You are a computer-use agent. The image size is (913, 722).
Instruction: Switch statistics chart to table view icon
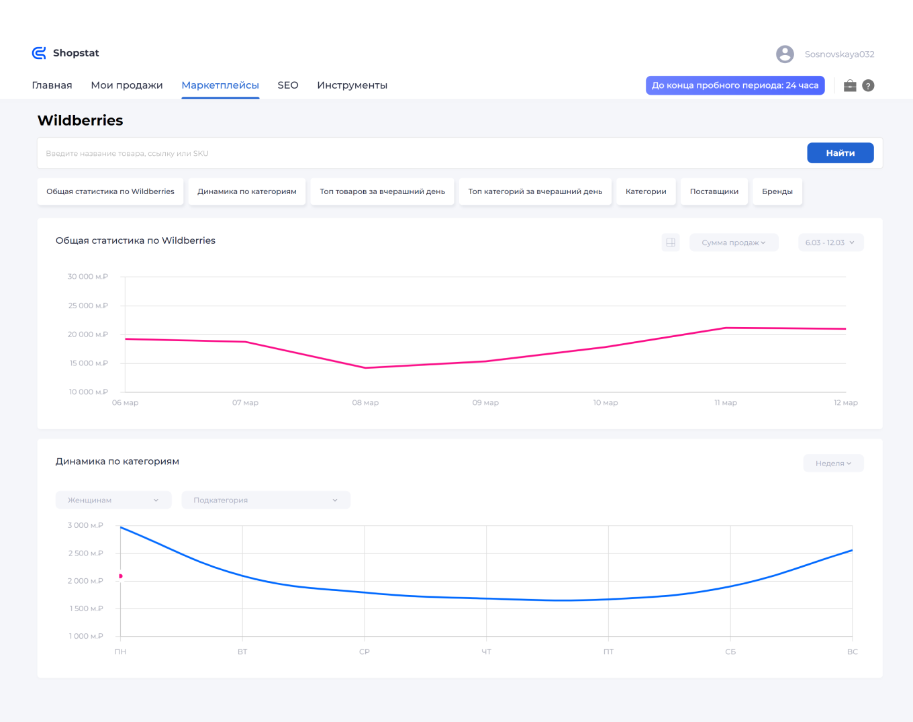click(670, 242)
